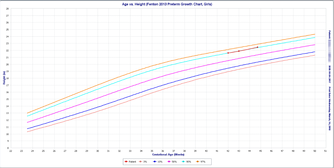
Task: Click the Print Date text on right edge
Action: click(330, 108)
